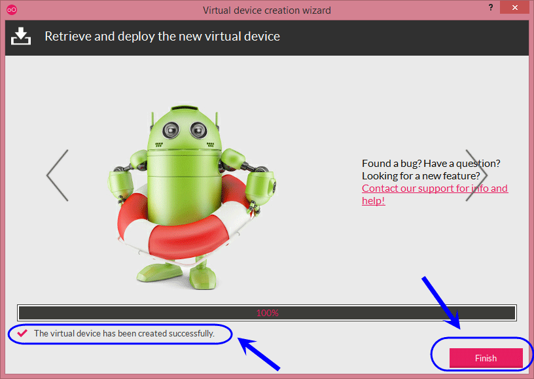Screen dimensions: 534x379
Task: Open the Contact our support link
Action: coord(435,189)
